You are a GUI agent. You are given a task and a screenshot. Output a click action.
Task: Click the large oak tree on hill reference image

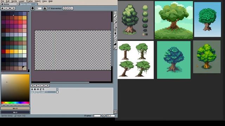coord(174,20)
